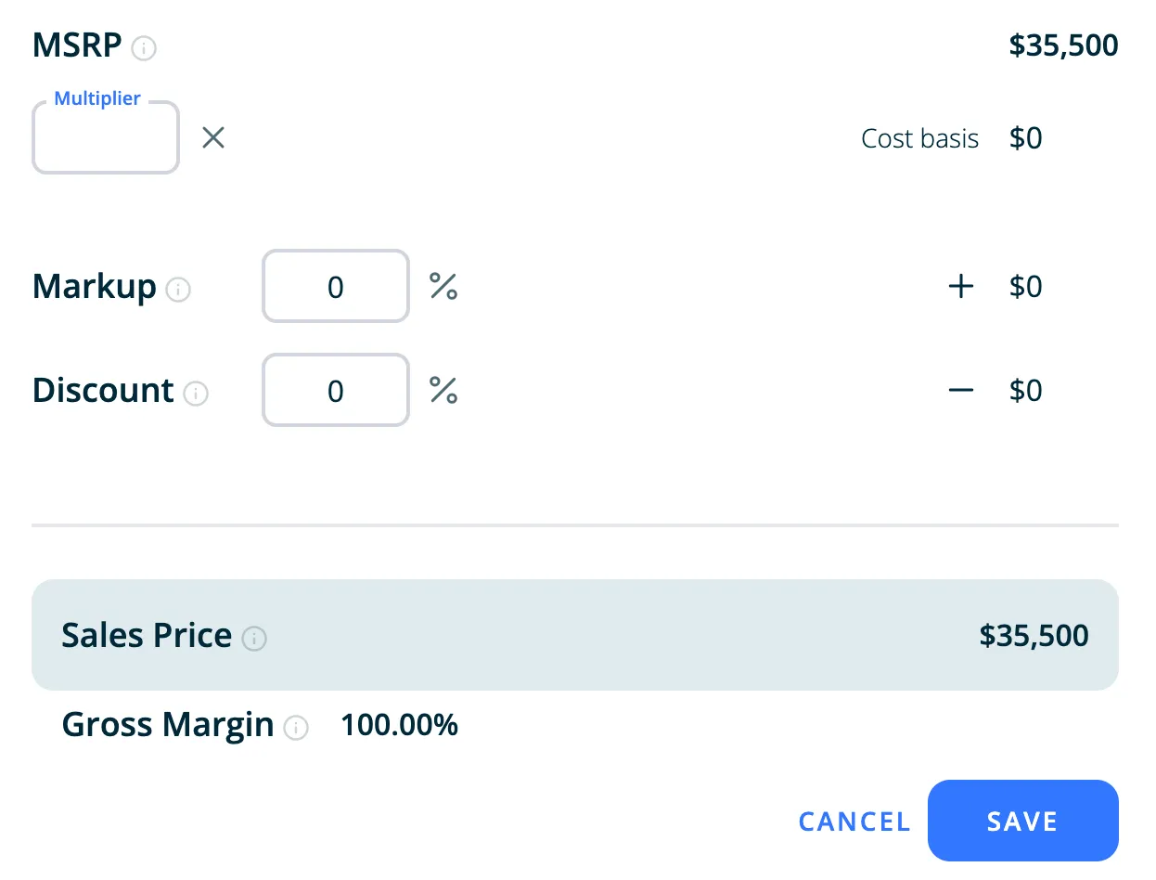This screenshot has width=1156, height=880.
Task: Click into the Markup percentage field
Action: tap(336, 287)
